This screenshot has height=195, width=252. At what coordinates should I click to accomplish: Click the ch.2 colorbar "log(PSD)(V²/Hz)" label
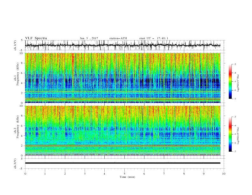238,136
